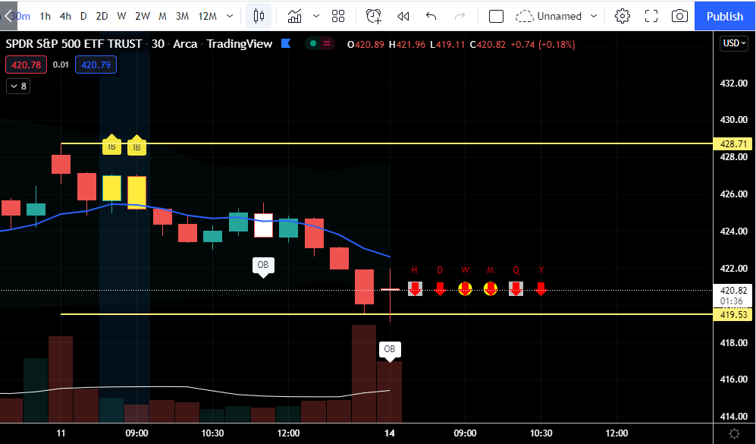This screenshot has width=756, height=444.
Task: Click the first yellow IB marker
Action: pyautogui.click(x=111, y=145)
